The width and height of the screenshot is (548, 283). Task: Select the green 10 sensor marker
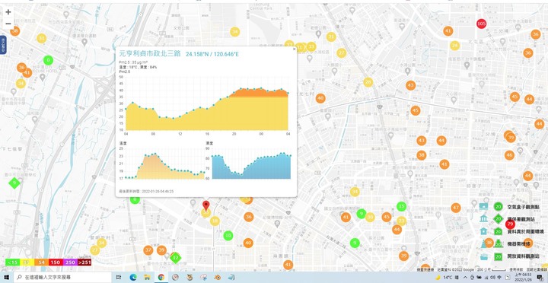[228, 236]
